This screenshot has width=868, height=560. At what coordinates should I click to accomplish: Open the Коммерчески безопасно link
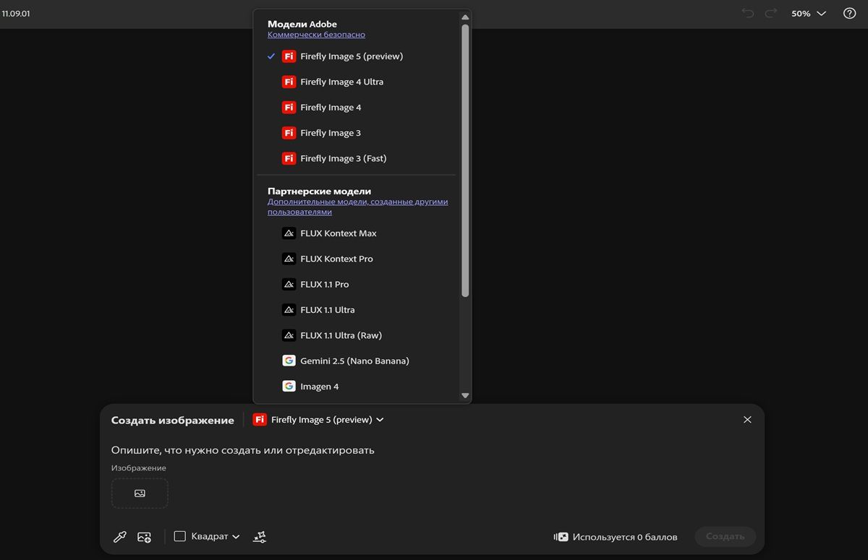coord(316,35)
